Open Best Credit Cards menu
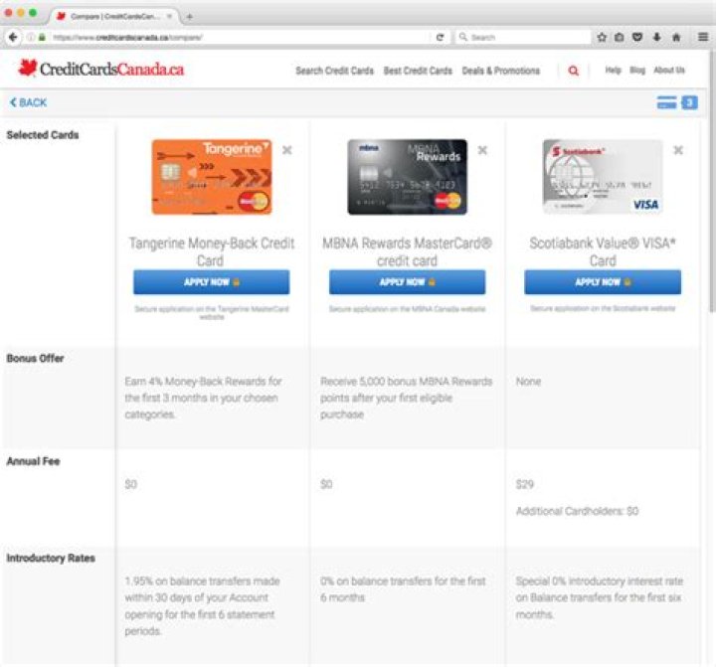 point(418,71)
